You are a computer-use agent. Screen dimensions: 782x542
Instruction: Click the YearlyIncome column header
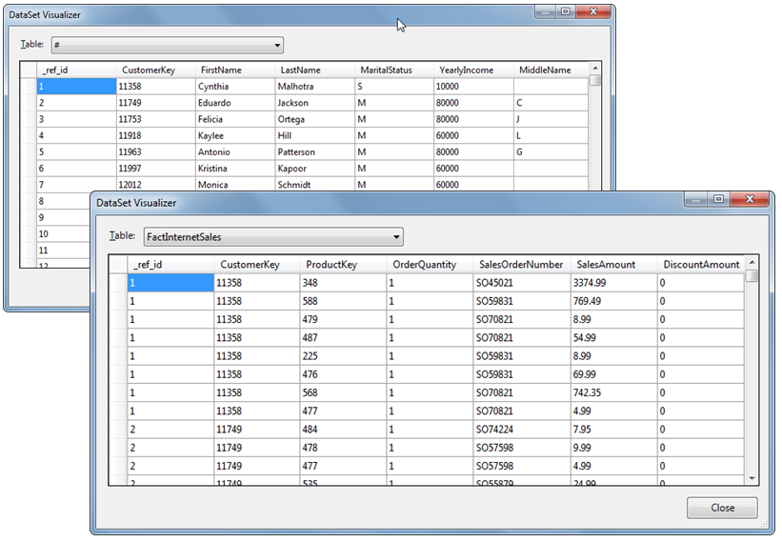473,70
